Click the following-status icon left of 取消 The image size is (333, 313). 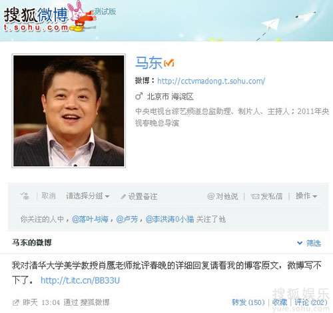(25, 196)
